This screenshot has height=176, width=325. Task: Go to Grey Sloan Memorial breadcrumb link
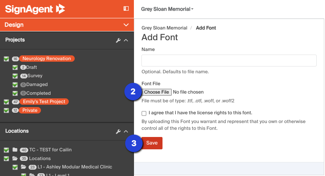164,28
